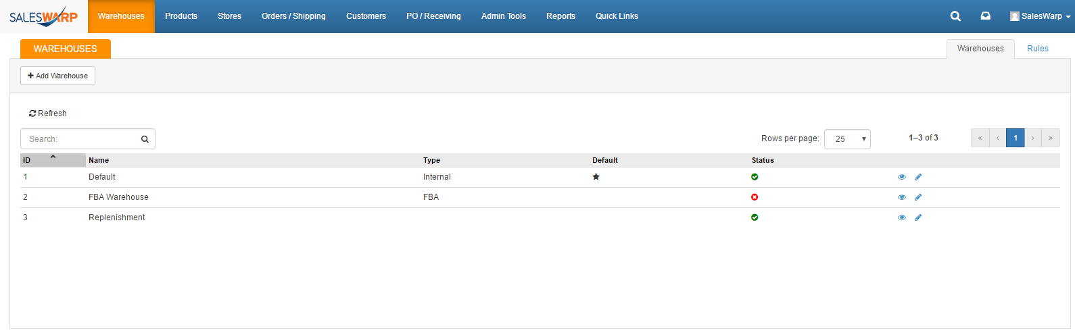Open the Orders / Shipping menu

click(293, 16)
